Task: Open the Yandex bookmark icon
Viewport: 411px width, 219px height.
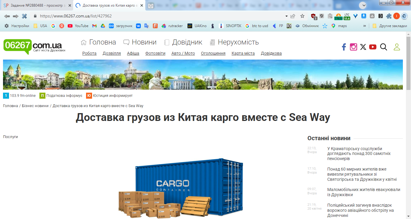Action: [x=62, y=26]
